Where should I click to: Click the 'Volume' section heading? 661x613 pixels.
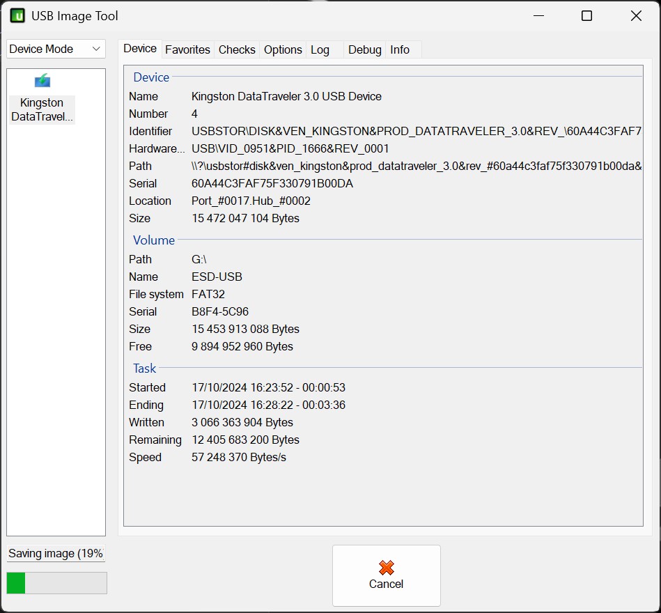pyautogui.click(x=154, y=240)
